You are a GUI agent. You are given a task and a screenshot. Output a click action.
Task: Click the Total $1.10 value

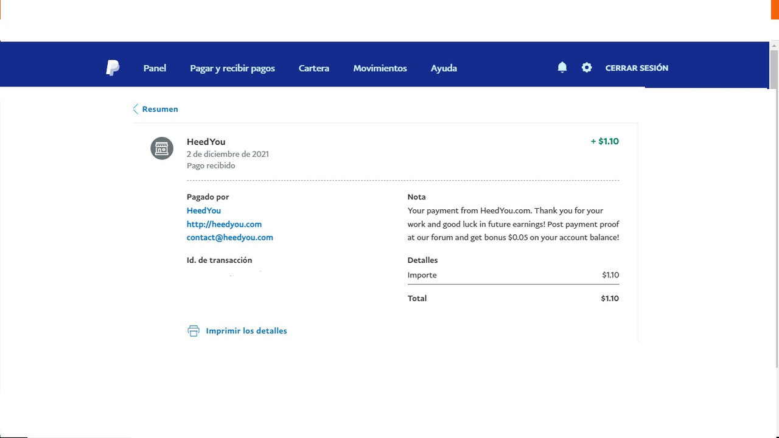(610, 298)
